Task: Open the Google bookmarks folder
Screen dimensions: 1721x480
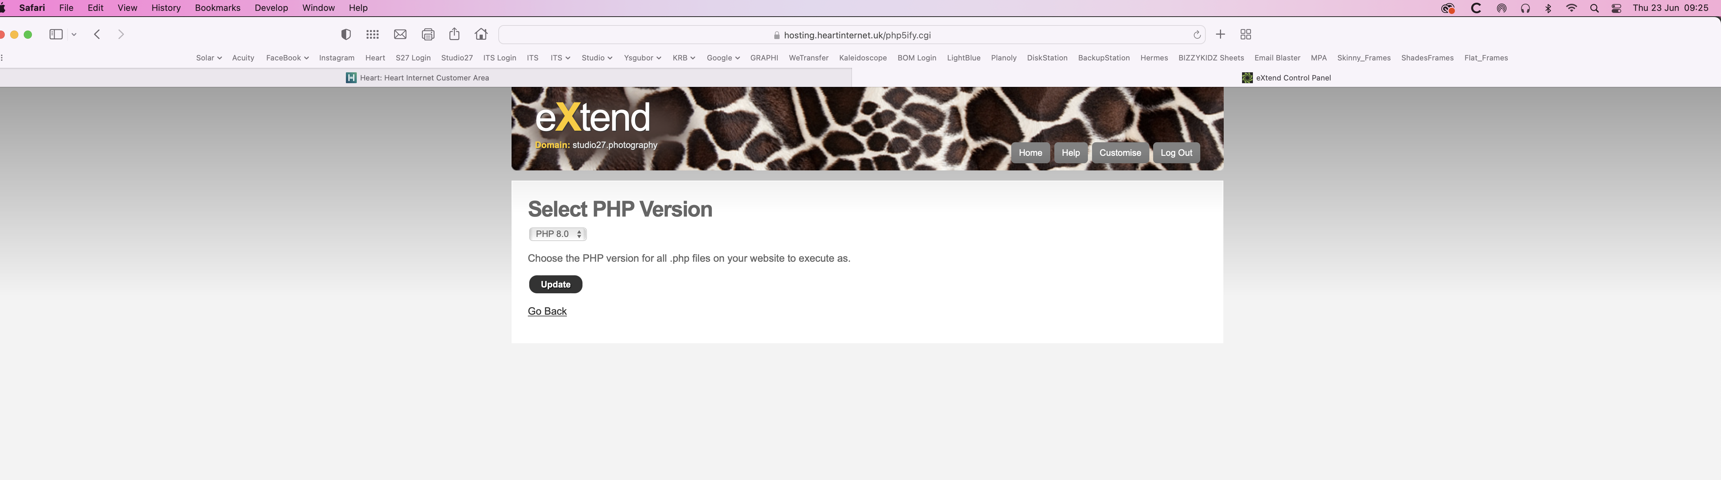Action: point(723,58)
